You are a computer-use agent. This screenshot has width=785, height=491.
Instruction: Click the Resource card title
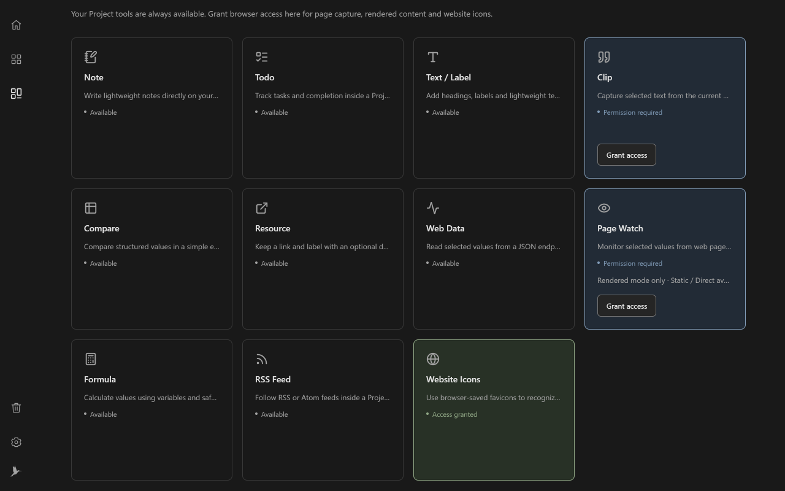(x=273, y=228)
